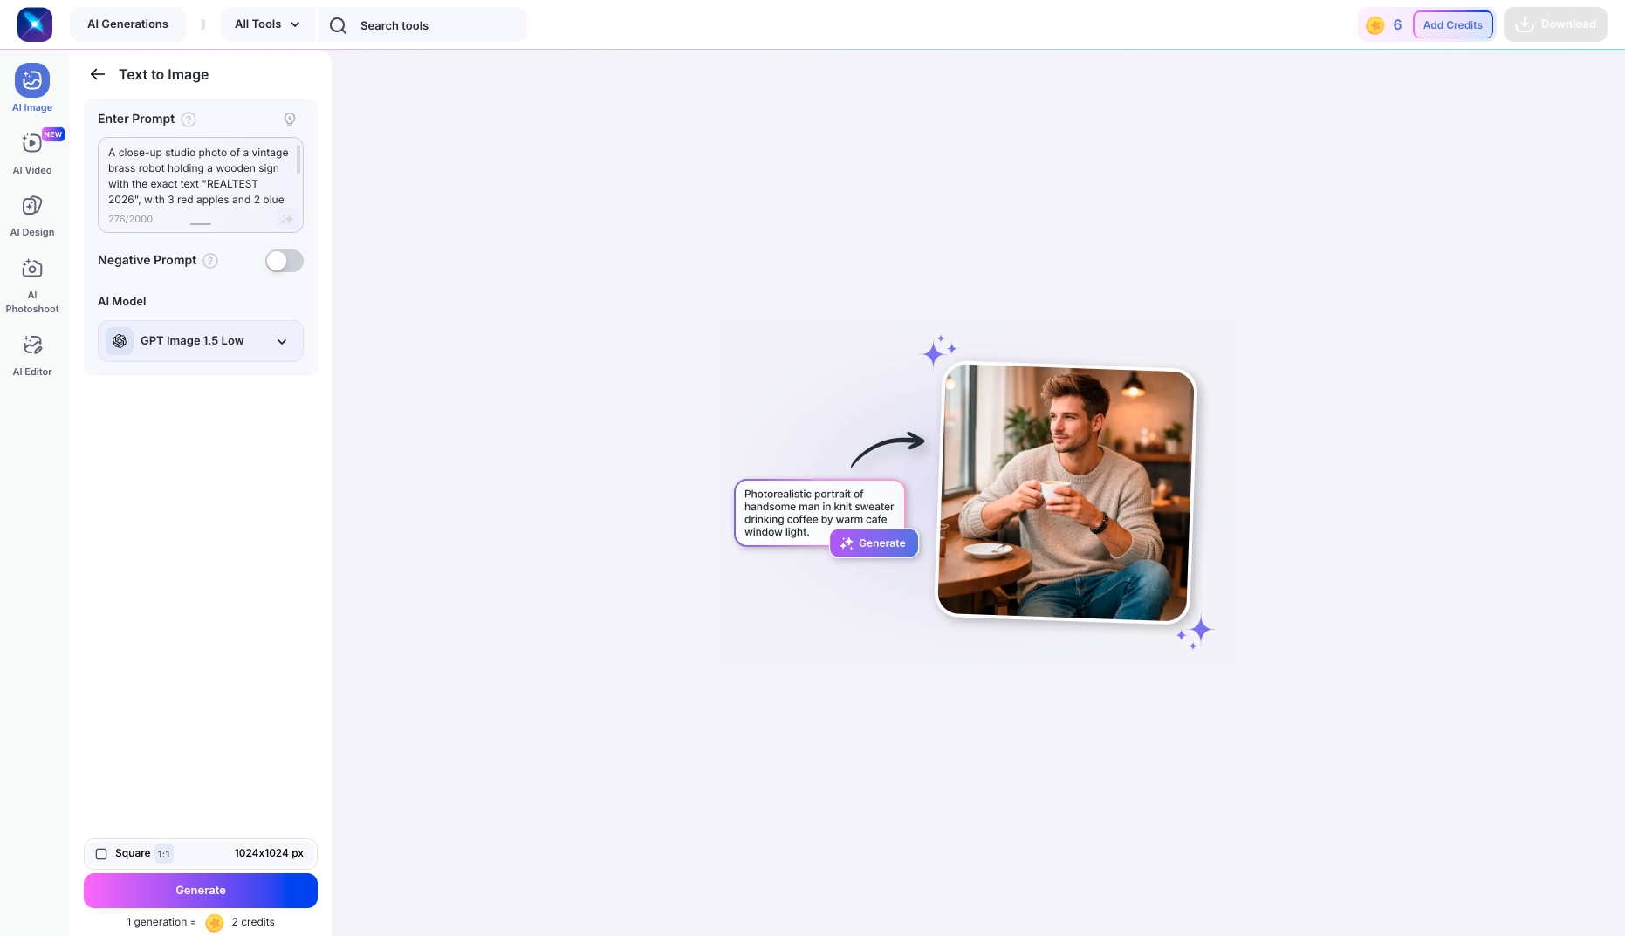The width and height of the screenshot is (1625, 936).
Task: Open the AI Generations tab
Action: click(x=127, y=24)
